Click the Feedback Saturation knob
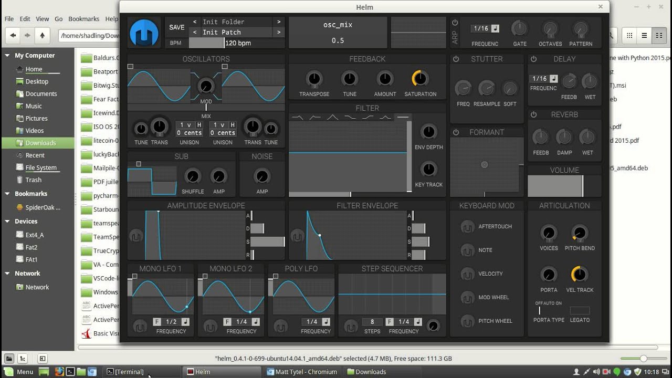This screenshot has height=378, width=672. tap(420, 79)
